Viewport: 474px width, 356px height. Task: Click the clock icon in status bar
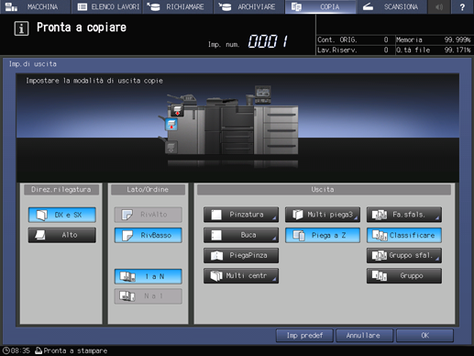6,350
